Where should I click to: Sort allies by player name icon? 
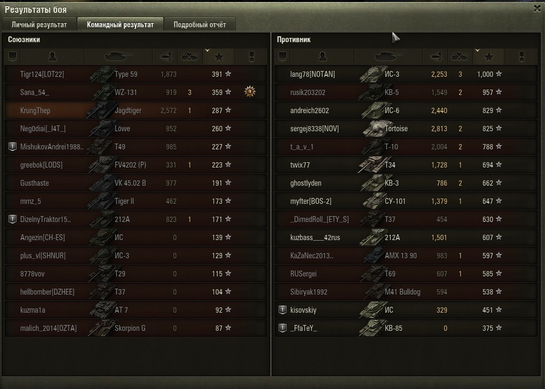point(52,57)
